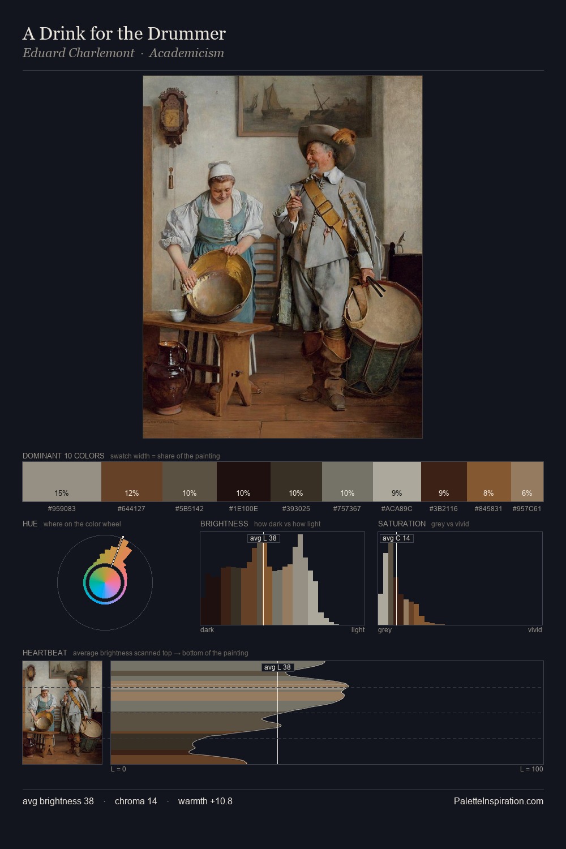Click the 6% swatch percentage label
Viewport: 566px width, 849px height.
pyautogui.click(x=527, y=493)
